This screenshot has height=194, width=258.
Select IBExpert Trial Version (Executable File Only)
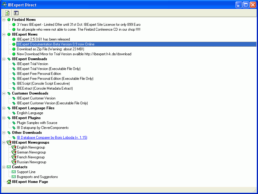49,69
